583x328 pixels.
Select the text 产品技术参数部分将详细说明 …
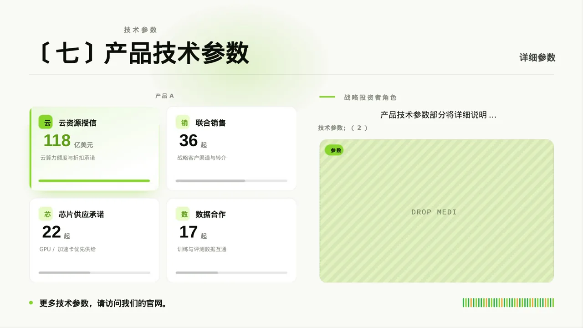click(x=438, y=115)
